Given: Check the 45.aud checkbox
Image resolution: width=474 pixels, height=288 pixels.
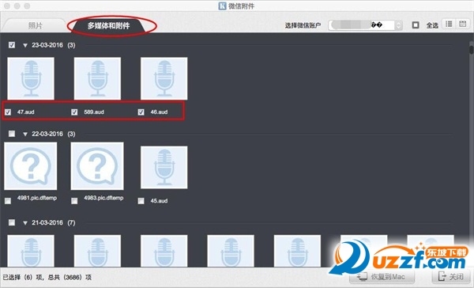Looking at the screenshot, I should [x=141, y=201].
